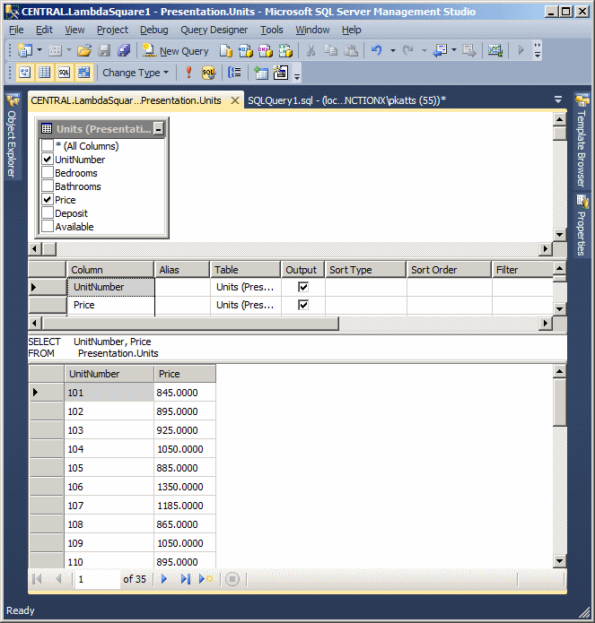Open the Undo history dropdown arrow
Viewport: 595px width, 623px height.
[392, 50]
